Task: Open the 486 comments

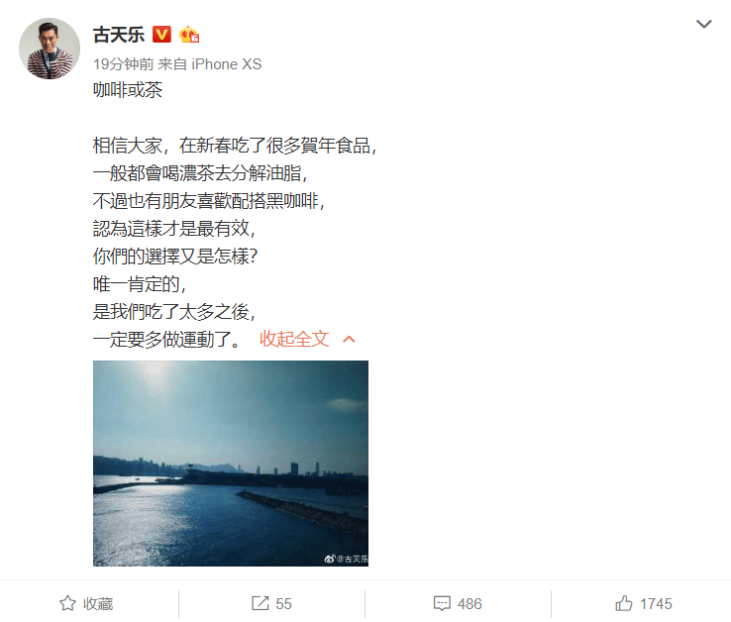Action: coord(470,604)
